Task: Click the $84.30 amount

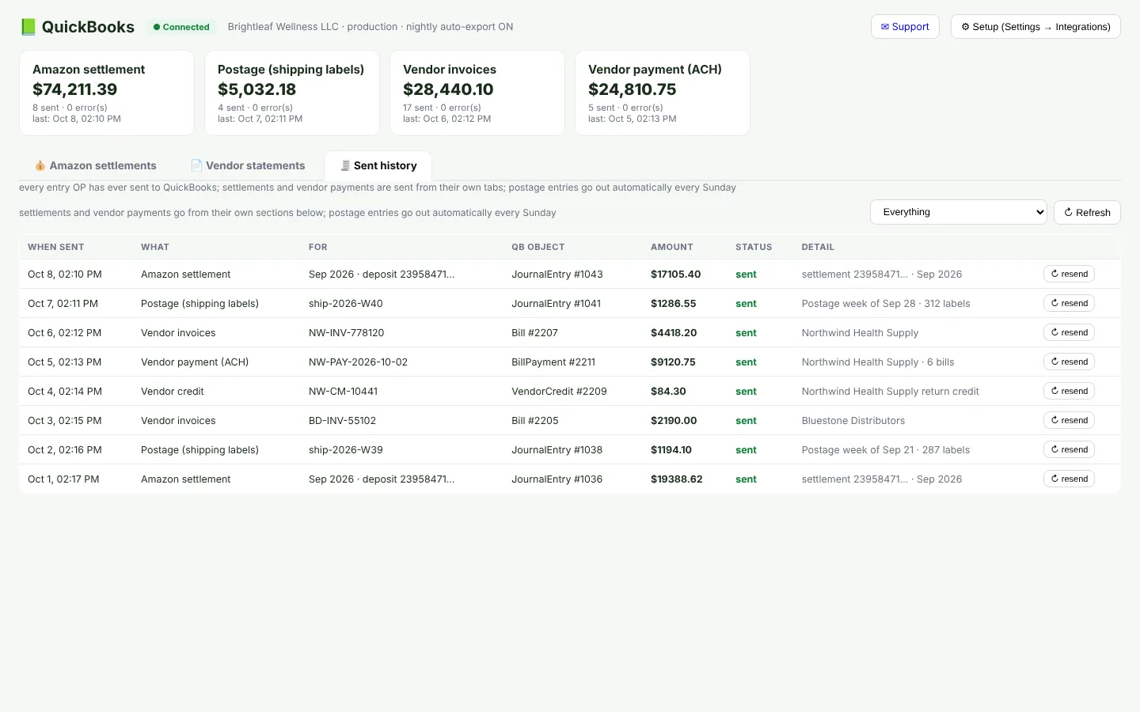Action: click(x=668, y=392)
